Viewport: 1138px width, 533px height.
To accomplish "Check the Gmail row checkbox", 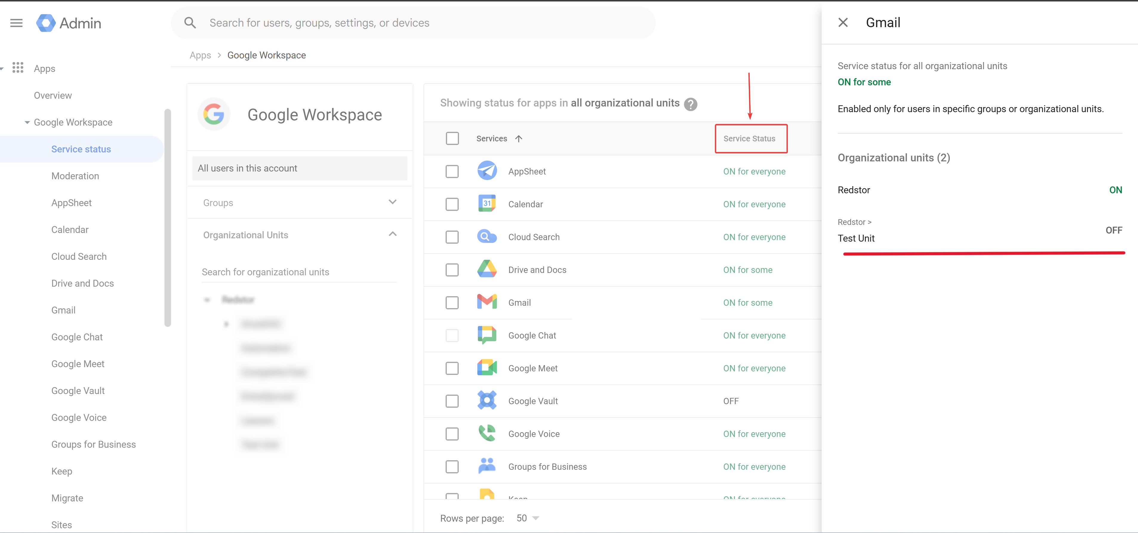I will [452, 302].
